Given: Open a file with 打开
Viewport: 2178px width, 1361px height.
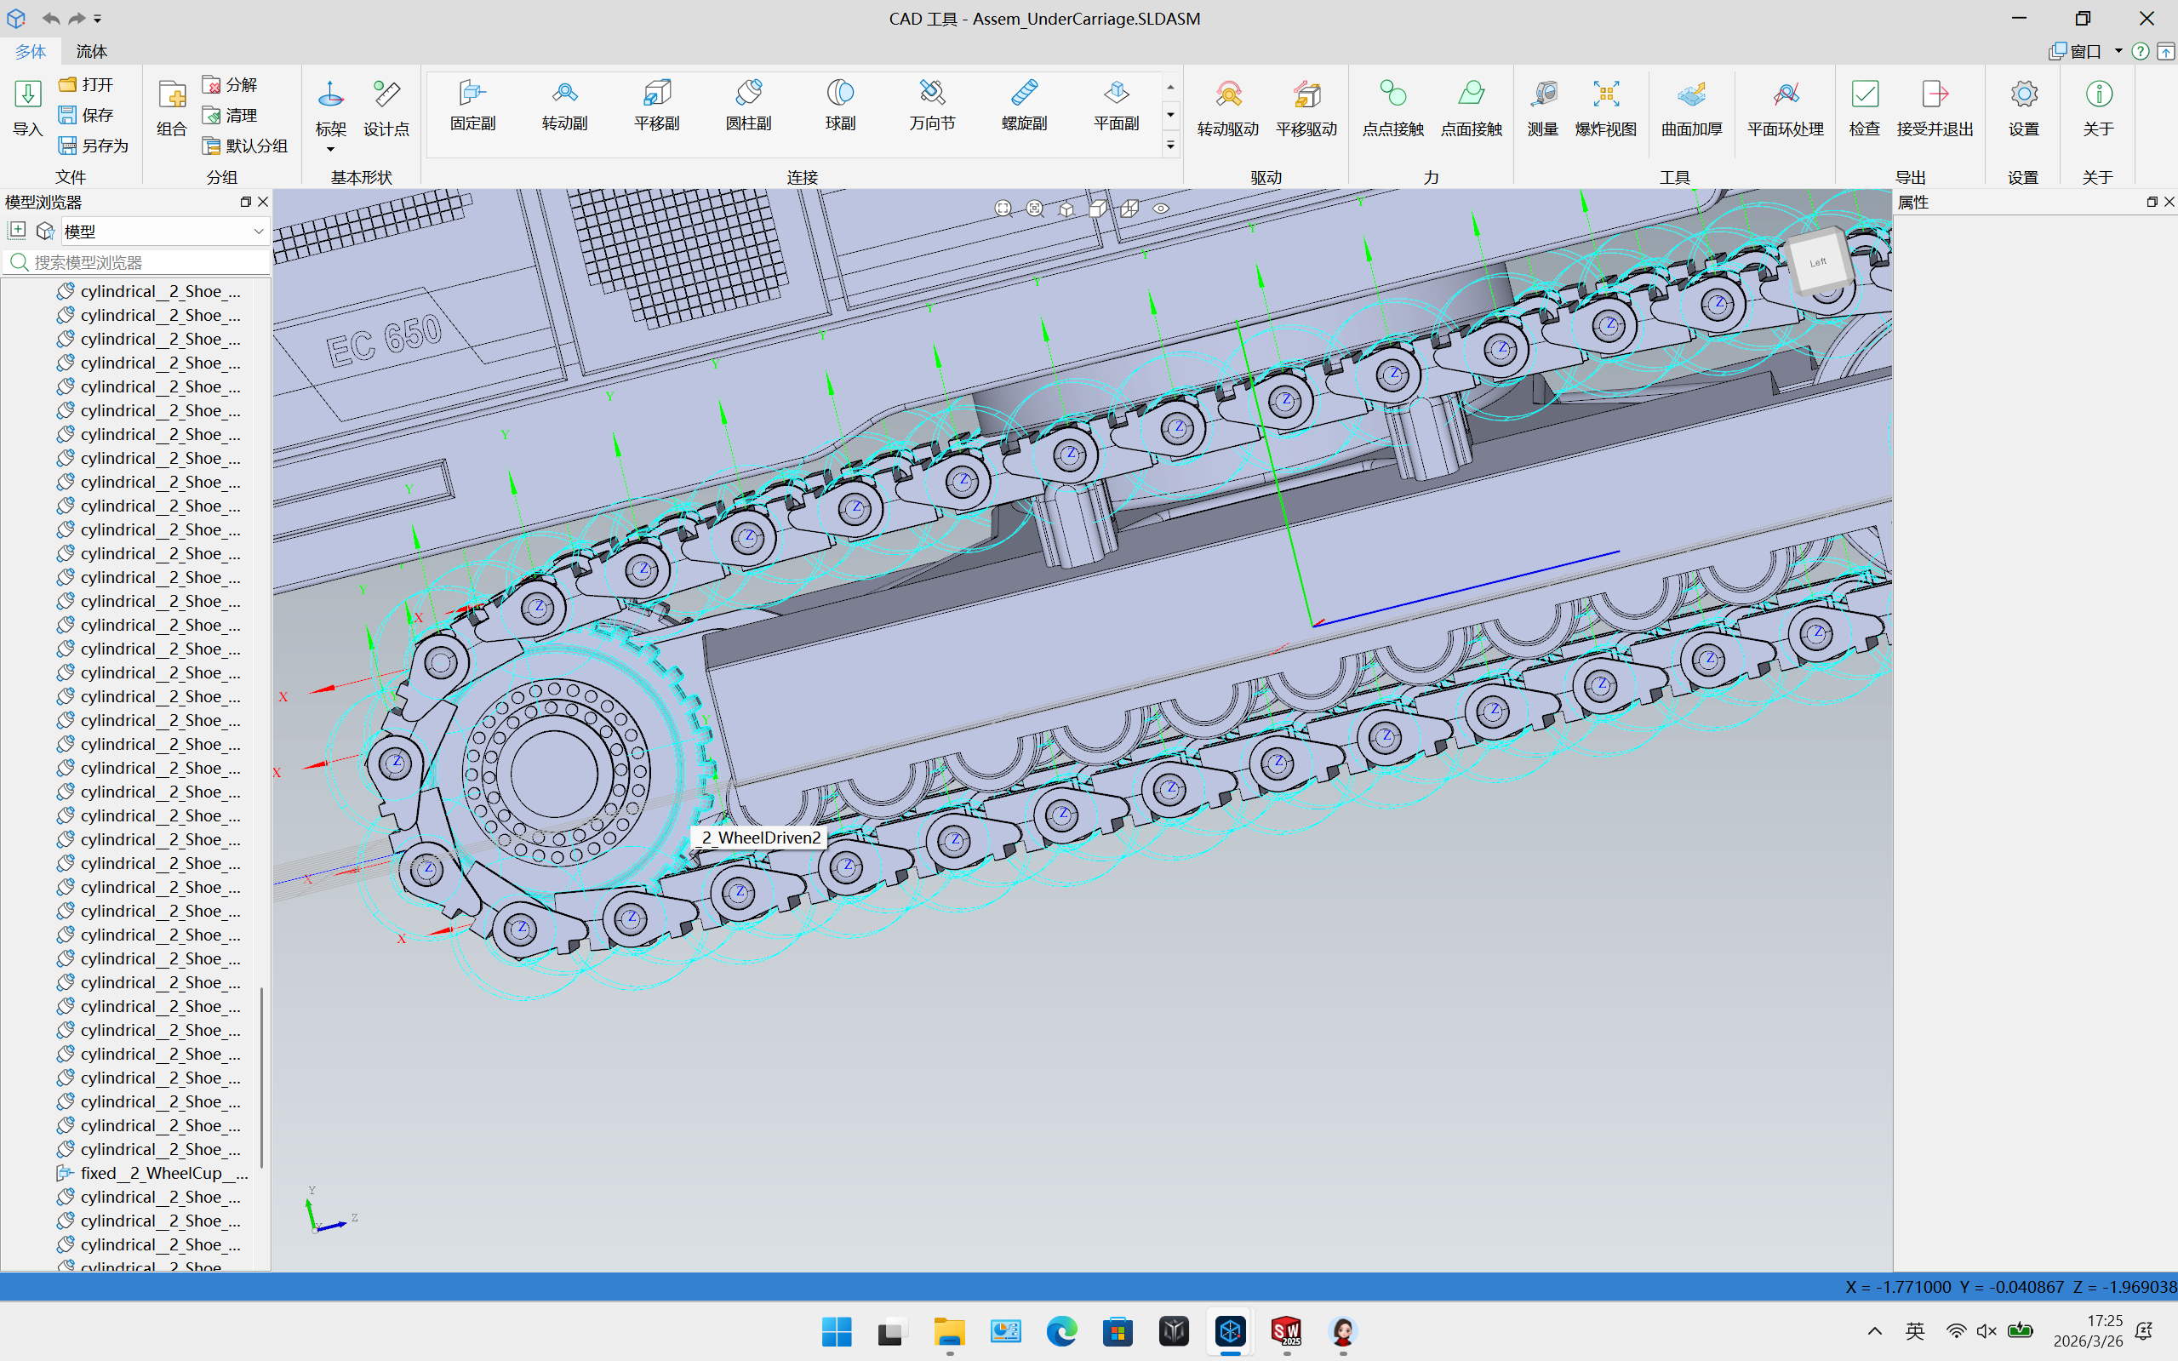Looking at the screenshot, I should pyautogui.click(x=87, y=84).
